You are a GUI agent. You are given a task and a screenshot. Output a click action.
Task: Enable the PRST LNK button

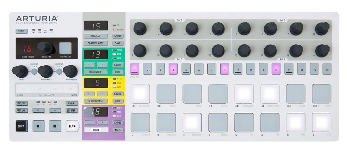pyautogui.click(x=22, y=110)
